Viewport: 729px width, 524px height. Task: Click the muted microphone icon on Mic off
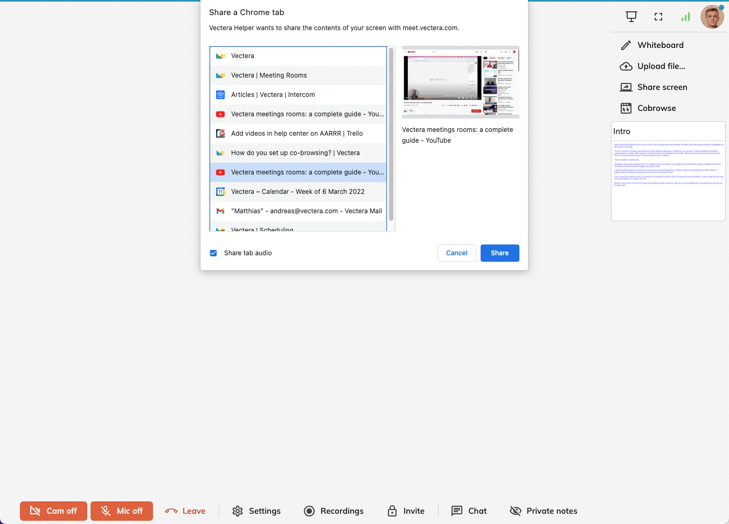coord(106,511)
